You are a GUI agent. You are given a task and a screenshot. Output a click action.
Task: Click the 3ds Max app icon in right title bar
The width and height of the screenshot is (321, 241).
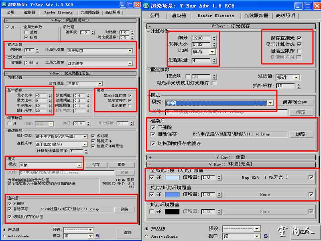146,6
